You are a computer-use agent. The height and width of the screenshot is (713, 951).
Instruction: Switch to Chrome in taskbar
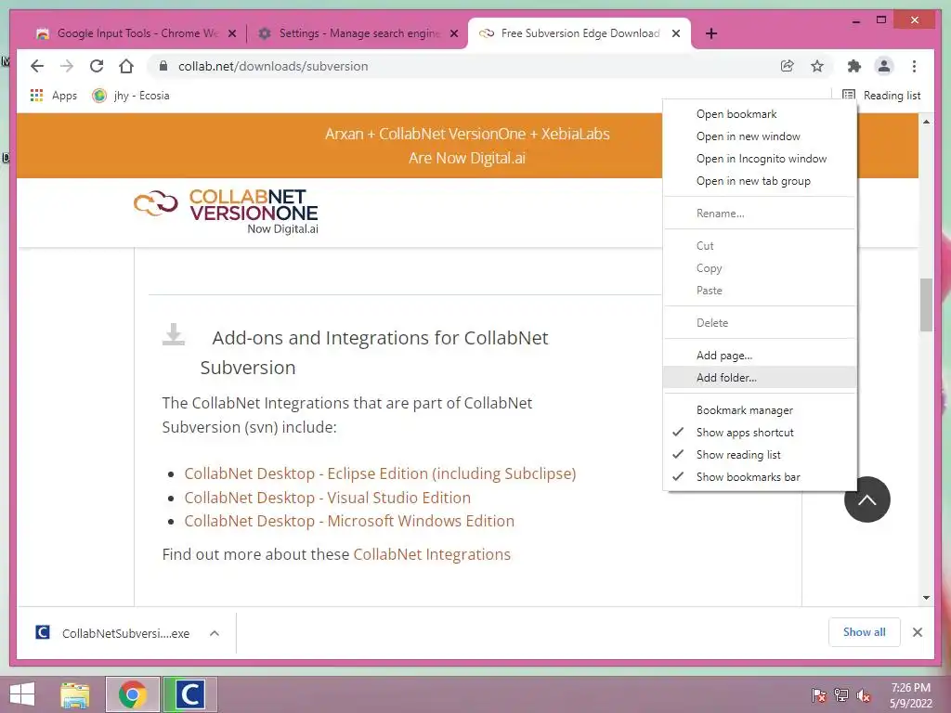(133, 694)
